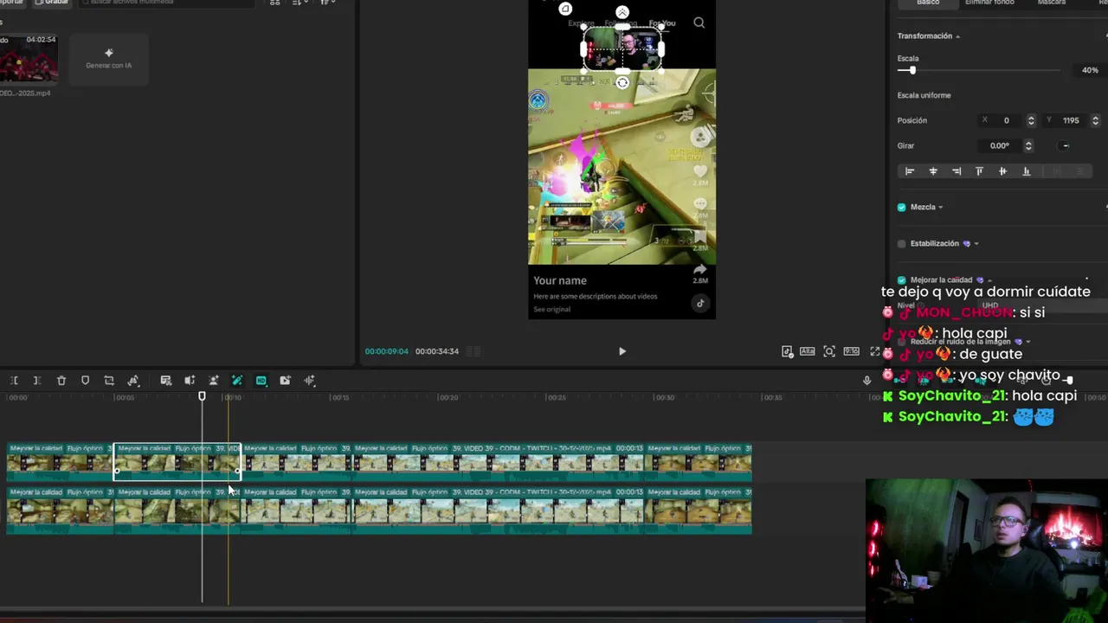Click the Escala 40% value field
The image size is (1108, 623).
[x=1090, y=70]
